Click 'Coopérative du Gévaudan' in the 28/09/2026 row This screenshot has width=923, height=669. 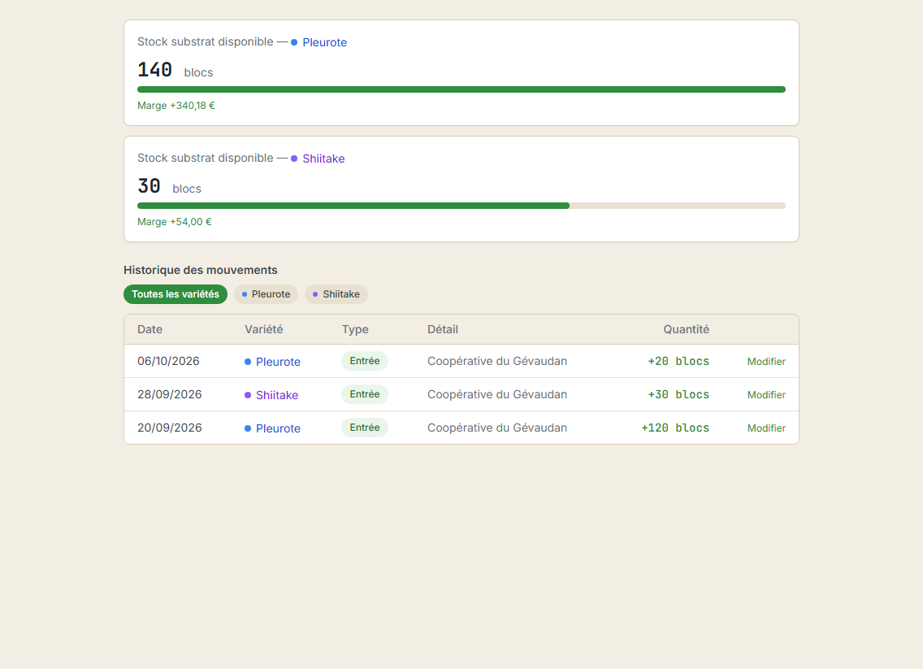coord(497,394)
